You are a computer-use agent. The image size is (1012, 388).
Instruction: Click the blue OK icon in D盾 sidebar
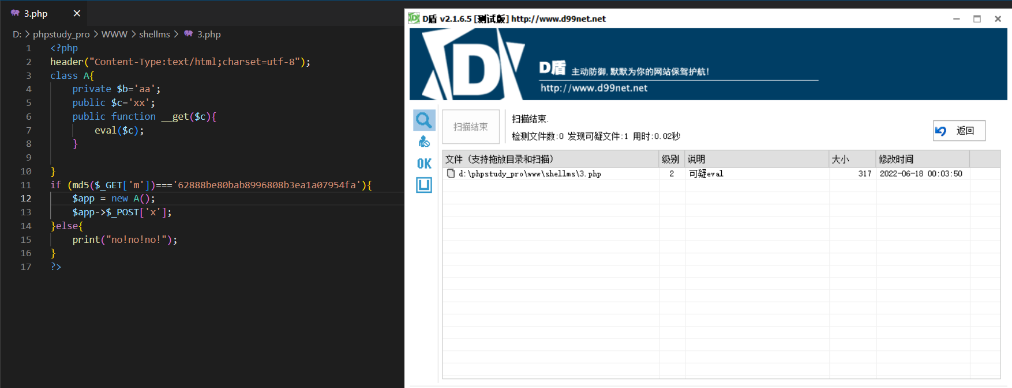point(424,163)
